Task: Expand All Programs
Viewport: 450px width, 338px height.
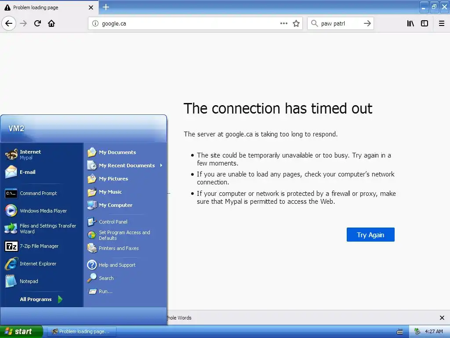Action: click(x=41, y=299)
